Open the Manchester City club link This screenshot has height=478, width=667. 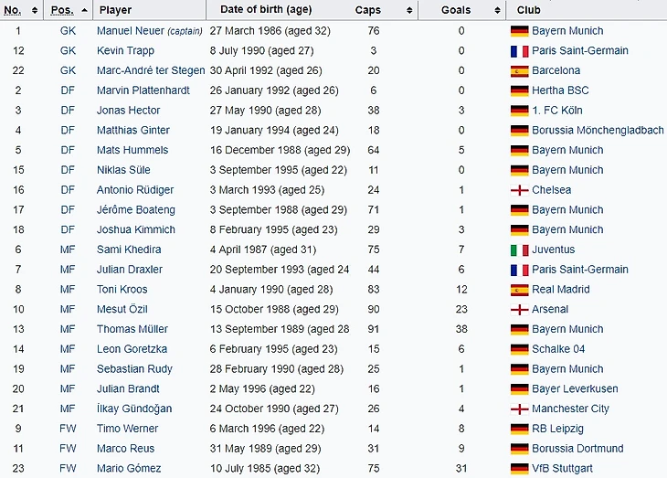click(570, 409)
